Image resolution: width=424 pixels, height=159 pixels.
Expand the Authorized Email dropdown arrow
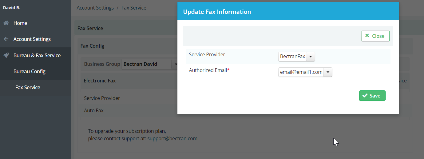click(x=328, y=72)
